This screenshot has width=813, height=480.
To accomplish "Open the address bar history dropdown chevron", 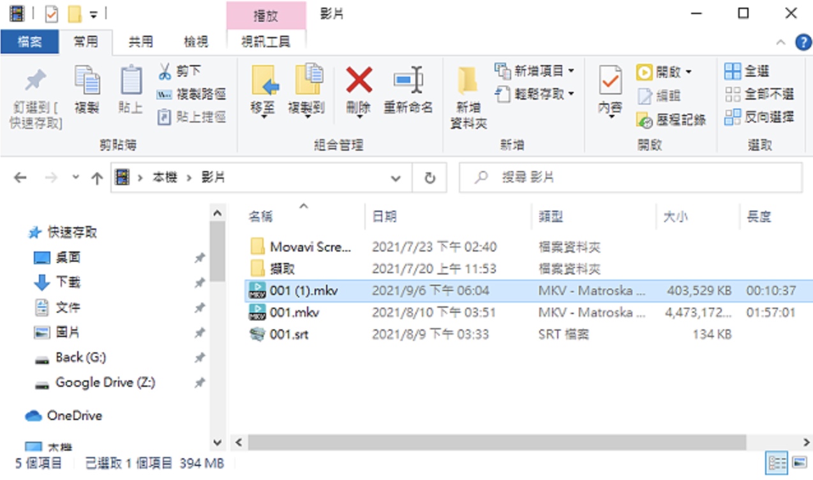I will (x=396, y=179).
